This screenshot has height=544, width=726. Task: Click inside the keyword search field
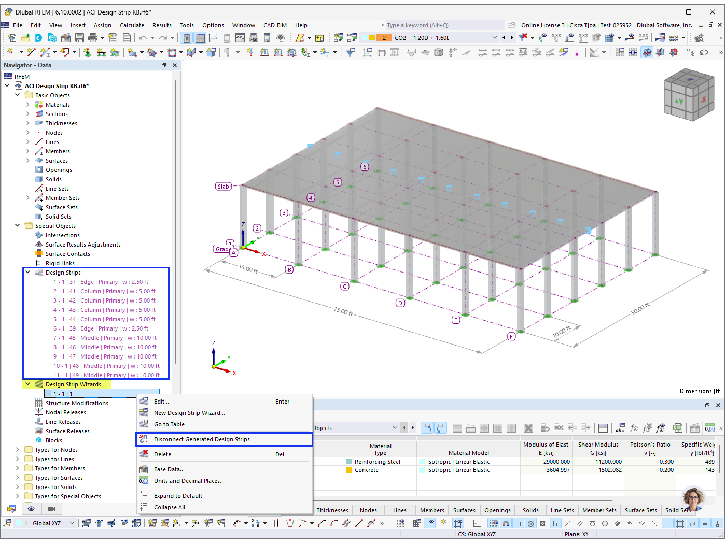443,25
